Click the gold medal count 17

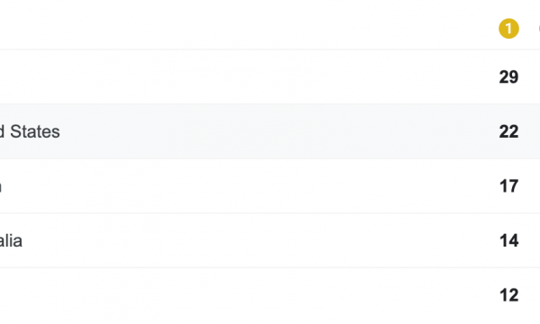508,186
